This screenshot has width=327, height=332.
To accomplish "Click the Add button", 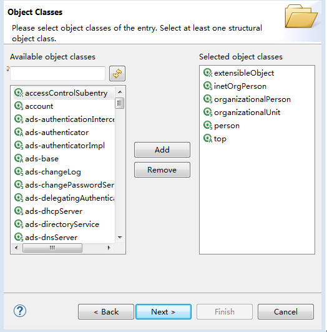I will pyautogui.click(x=162, y=149).
